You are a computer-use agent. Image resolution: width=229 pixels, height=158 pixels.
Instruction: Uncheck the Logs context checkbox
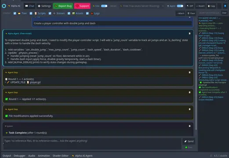click(x=87, y=13)
